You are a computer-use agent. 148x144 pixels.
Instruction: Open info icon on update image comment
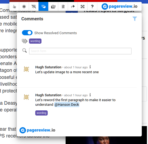[x=90, y=67]
